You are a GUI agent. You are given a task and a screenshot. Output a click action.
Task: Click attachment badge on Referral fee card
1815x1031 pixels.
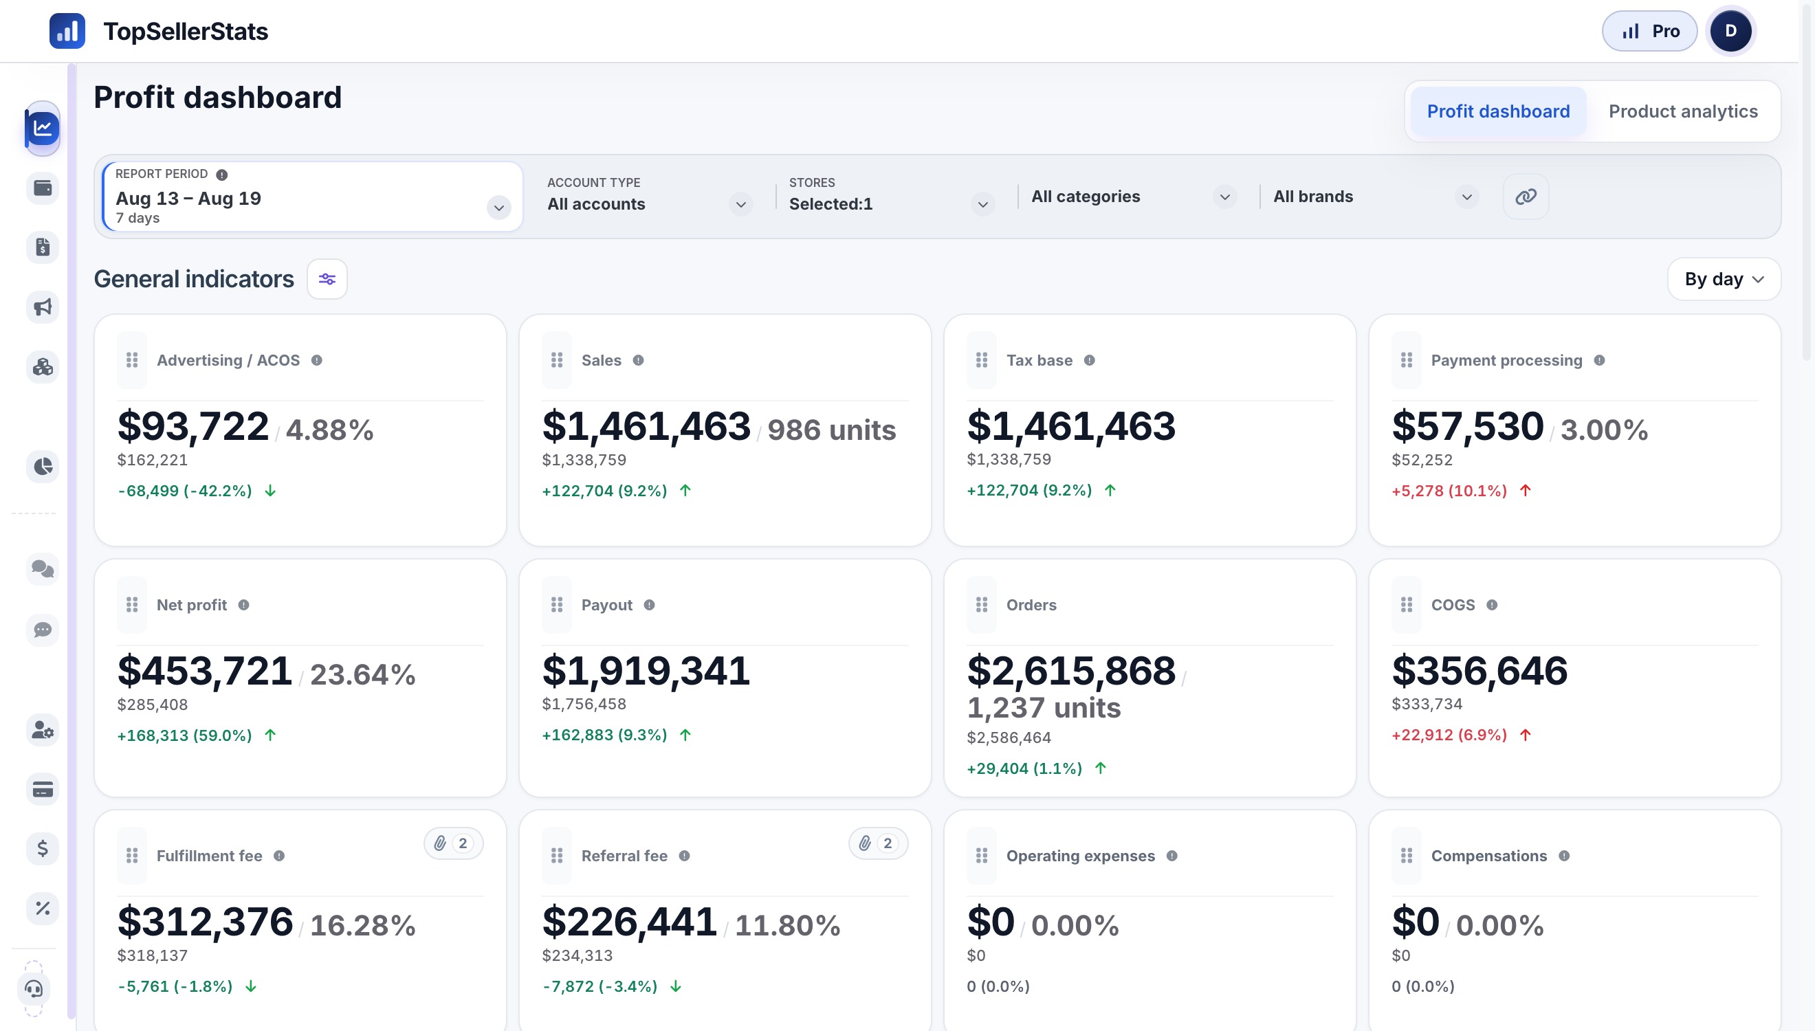(878, 843)
